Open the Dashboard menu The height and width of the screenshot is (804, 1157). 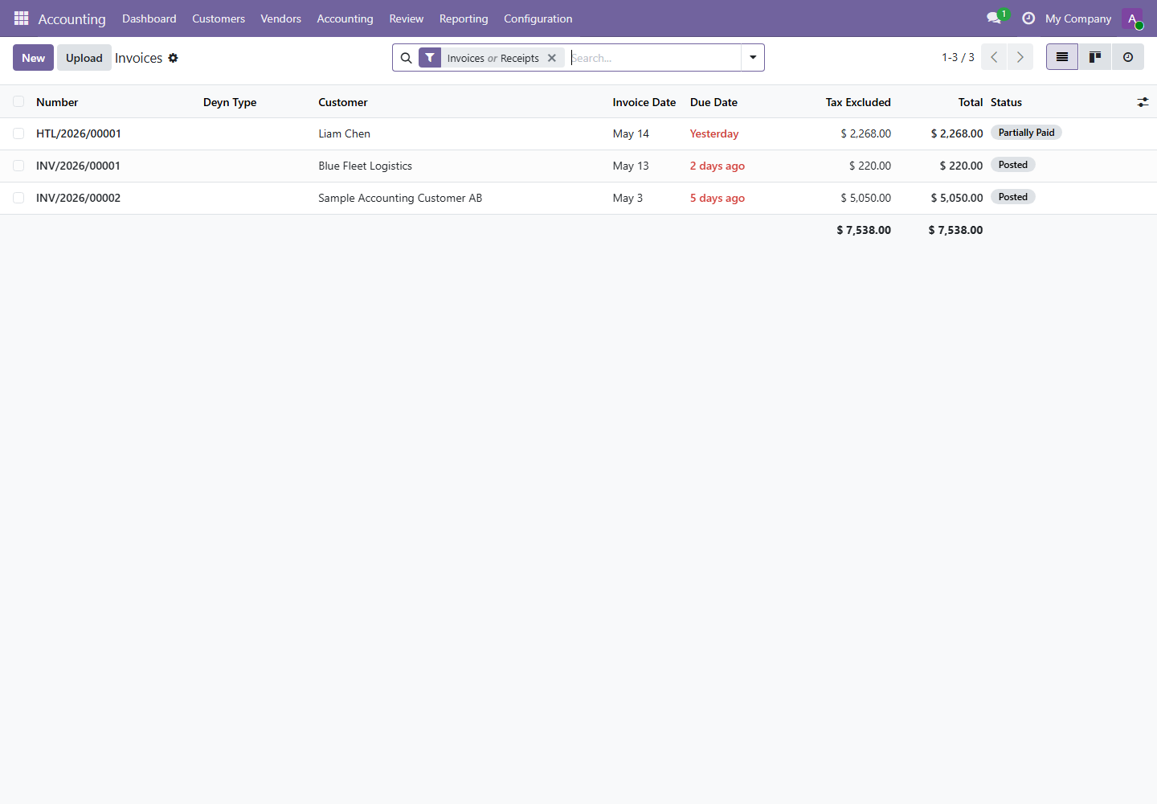[x=149, y=18]
